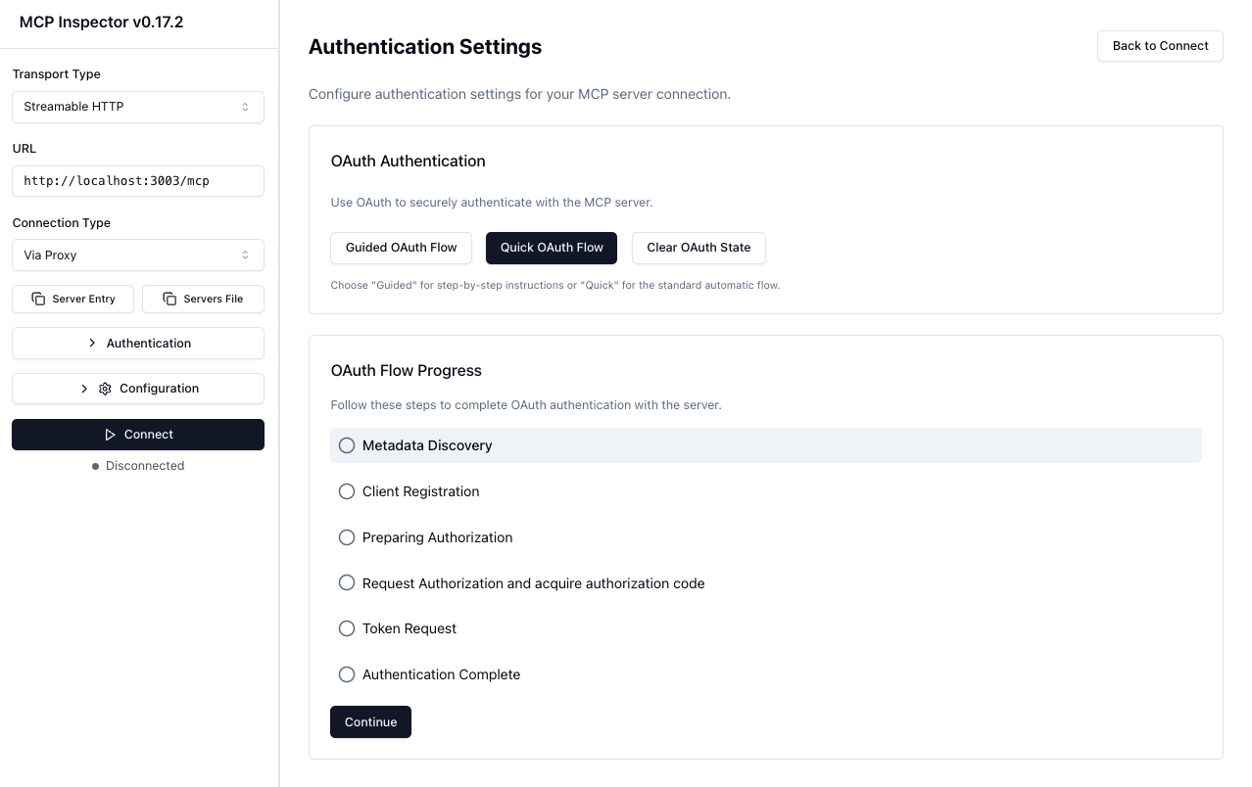Start the Guided OAuth Flow
Screen dimensions: 1252x787
[401, 248]
